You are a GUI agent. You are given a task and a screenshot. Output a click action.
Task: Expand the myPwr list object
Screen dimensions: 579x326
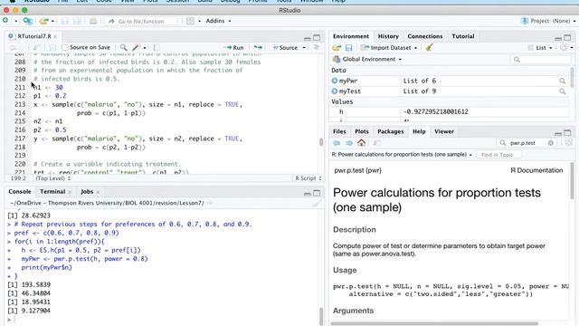335,81
